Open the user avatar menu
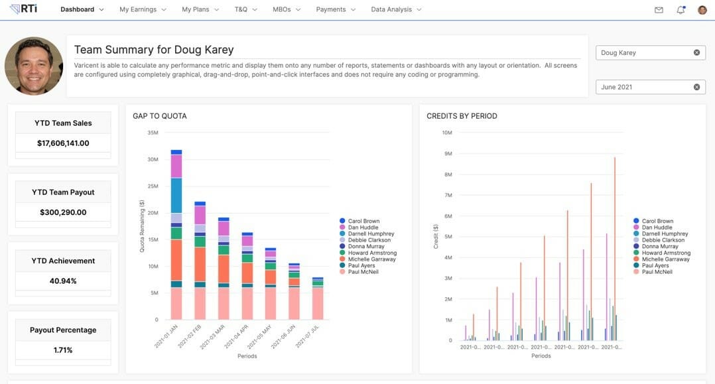The width and height of the screenshot is (715, 384). point(702,10)
